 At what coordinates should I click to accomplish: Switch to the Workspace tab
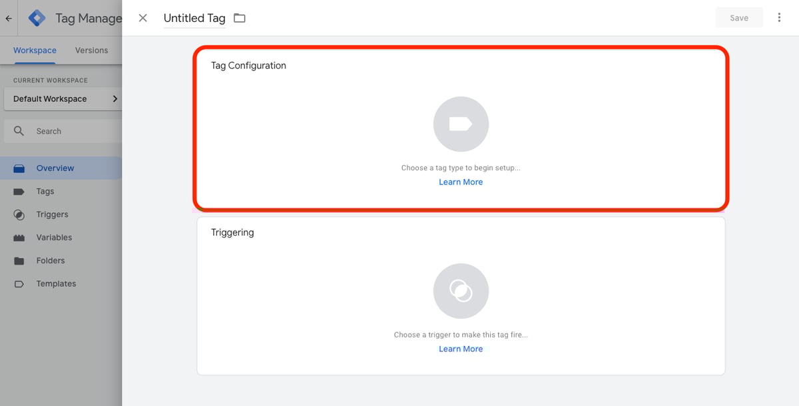tap(35, 50)
